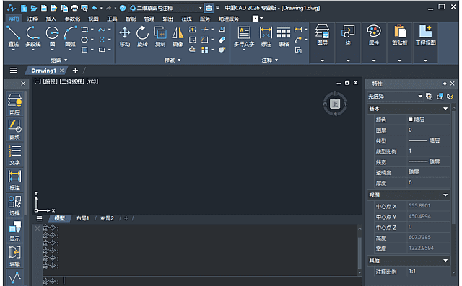Open the 工程视图 engineering view panel
Viewport: 462px width, 286px height.
(x=425, y=35)
